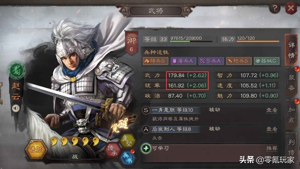
Task: Select the 骑兵S troop aptitude tag
Action: 155,61
